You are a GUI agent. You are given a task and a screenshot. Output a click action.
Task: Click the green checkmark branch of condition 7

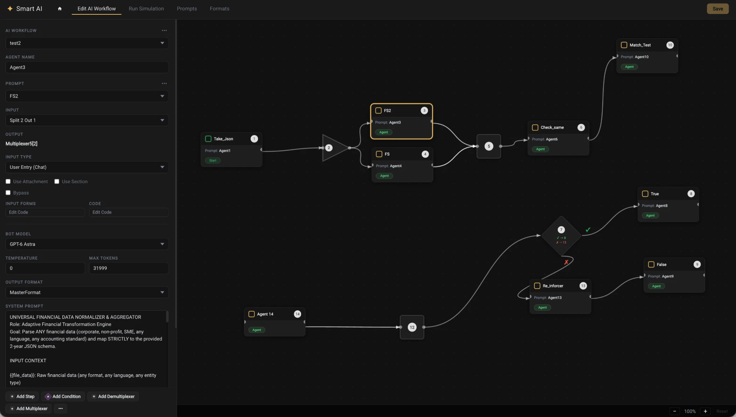588,229
